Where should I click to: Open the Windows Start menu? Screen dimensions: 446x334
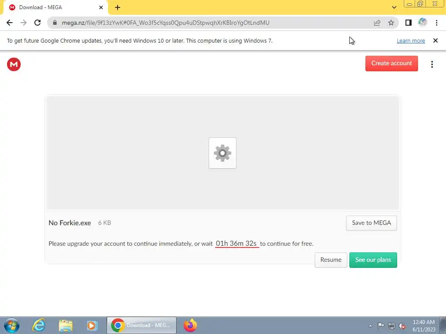click(x=11, y=325)
